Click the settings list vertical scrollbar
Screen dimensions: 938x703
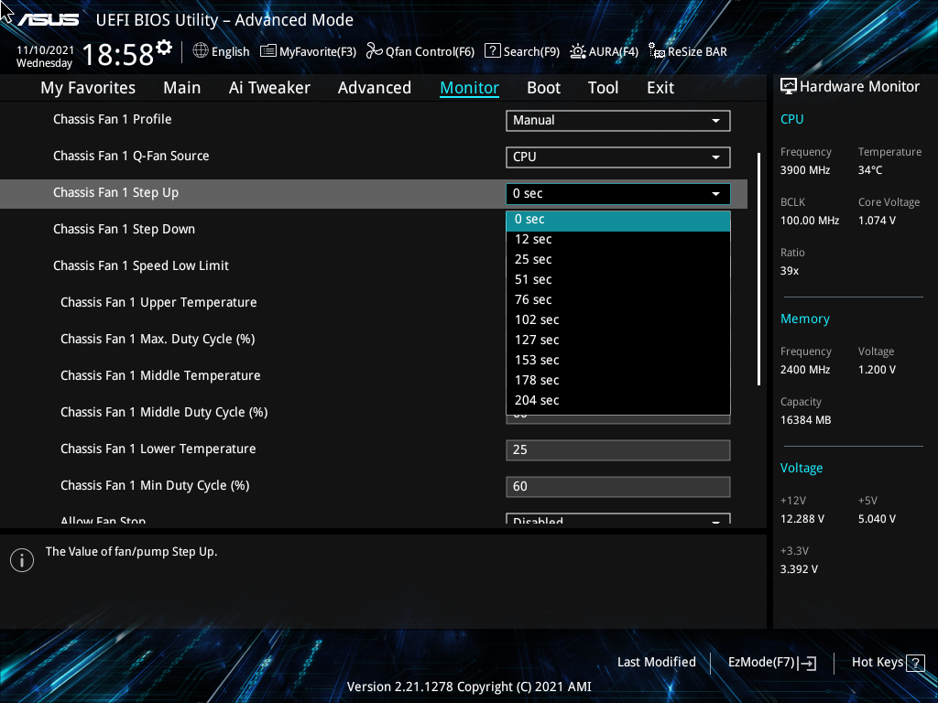coord(758,269)
